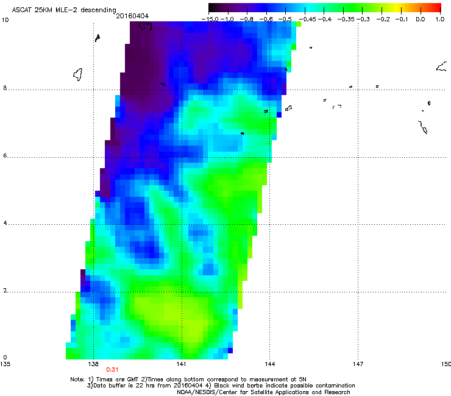
Task: Click the '0.0' color scale label
Action: click(421, 19)
